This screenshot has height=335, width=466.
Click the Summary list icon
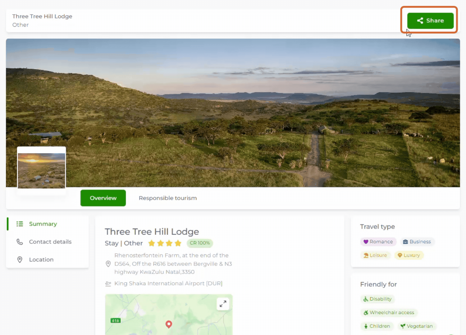[x=20, y=224]
